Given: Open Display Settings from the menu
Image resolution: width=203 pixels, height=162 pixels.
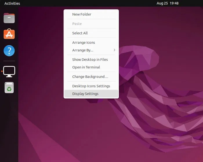Looking at the screenshot, I should (x=91, y=94).
